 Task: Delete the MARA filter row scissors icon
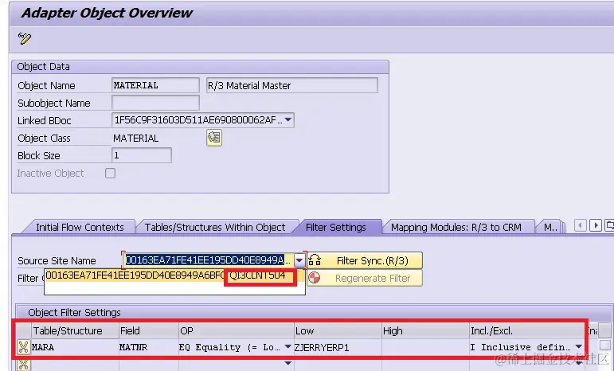(24, 347)
